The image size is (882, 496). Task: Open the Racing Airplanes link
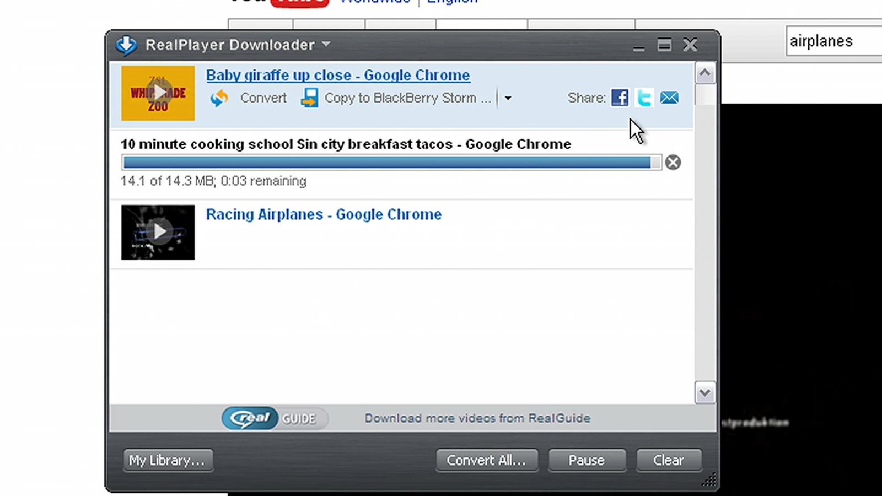pyautogui.click(x=324, y=214)
